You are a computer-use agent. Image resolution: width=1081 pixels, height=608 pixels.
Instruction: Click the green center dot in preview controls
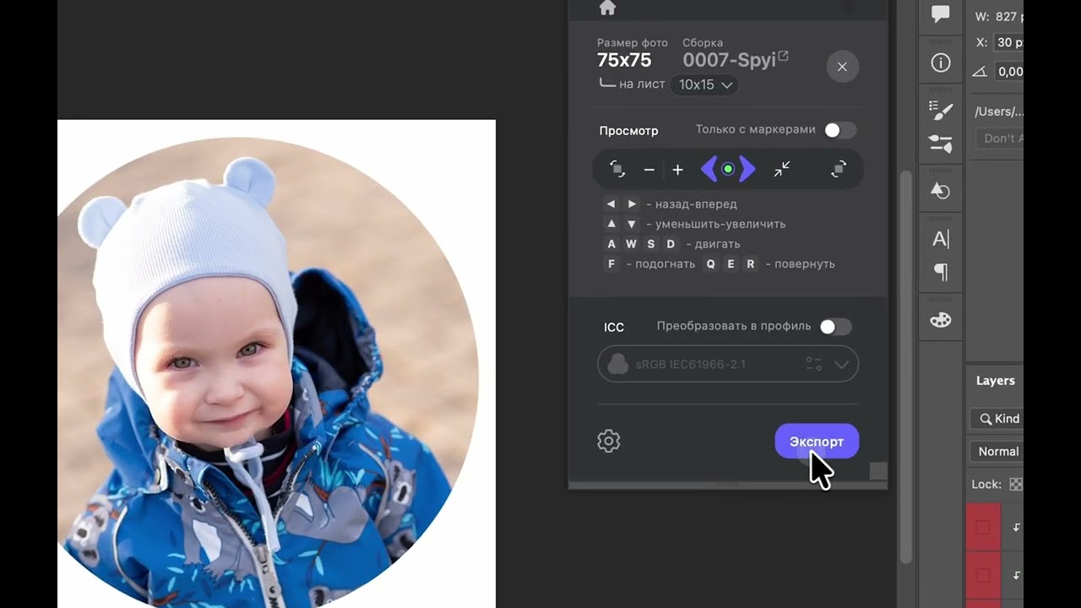[728, 170]
